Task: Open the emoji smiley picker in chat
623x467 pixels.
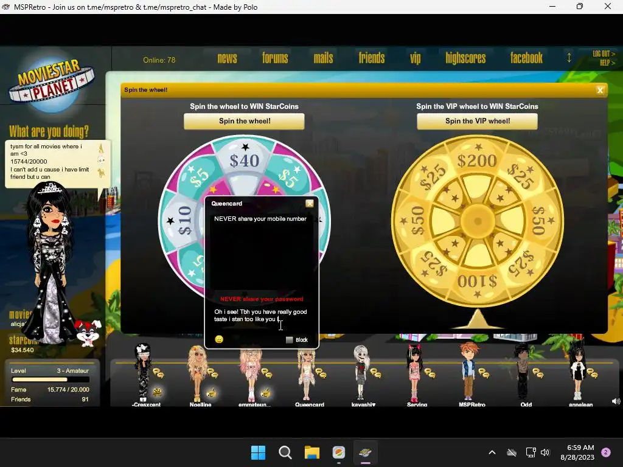Action: point(219,339)
